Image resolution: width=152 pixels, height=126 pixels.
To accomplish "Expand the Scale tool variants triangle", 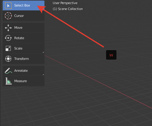I will 43,52.
